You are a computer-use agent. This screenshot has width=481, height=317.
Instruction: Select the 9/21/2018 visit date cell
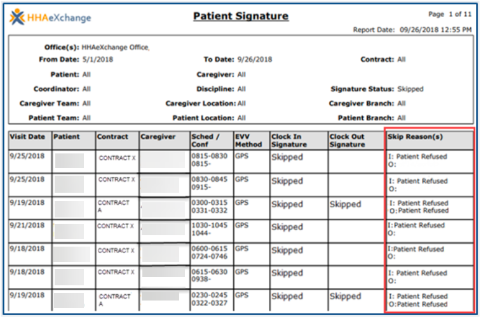coord(27,226)
